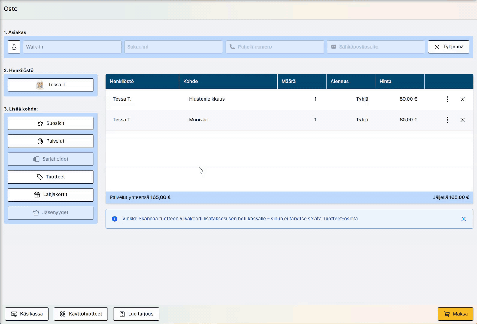Click Jäljellä 165,00 € remaining amount
Image resolution: width=477 pixels, height=324 pixels.
(451, 197)
